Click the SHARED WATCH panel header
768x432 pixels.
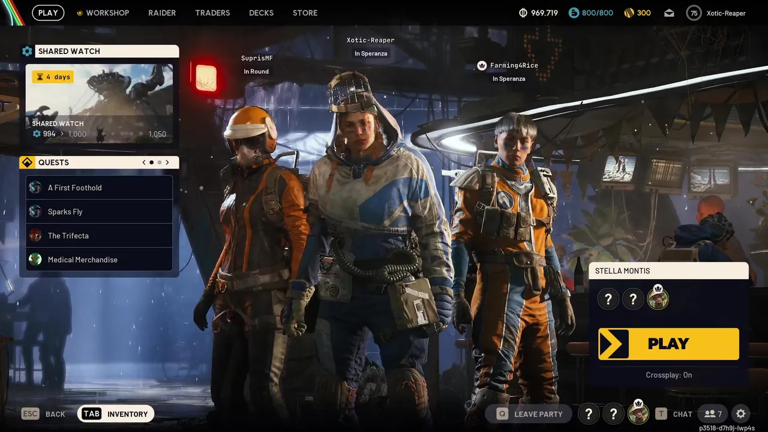click(107, 51)
